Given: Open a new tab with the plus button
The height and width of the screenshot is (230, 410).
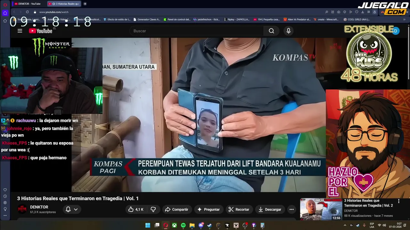Looking at the screenshot, I should coord(85,4).
